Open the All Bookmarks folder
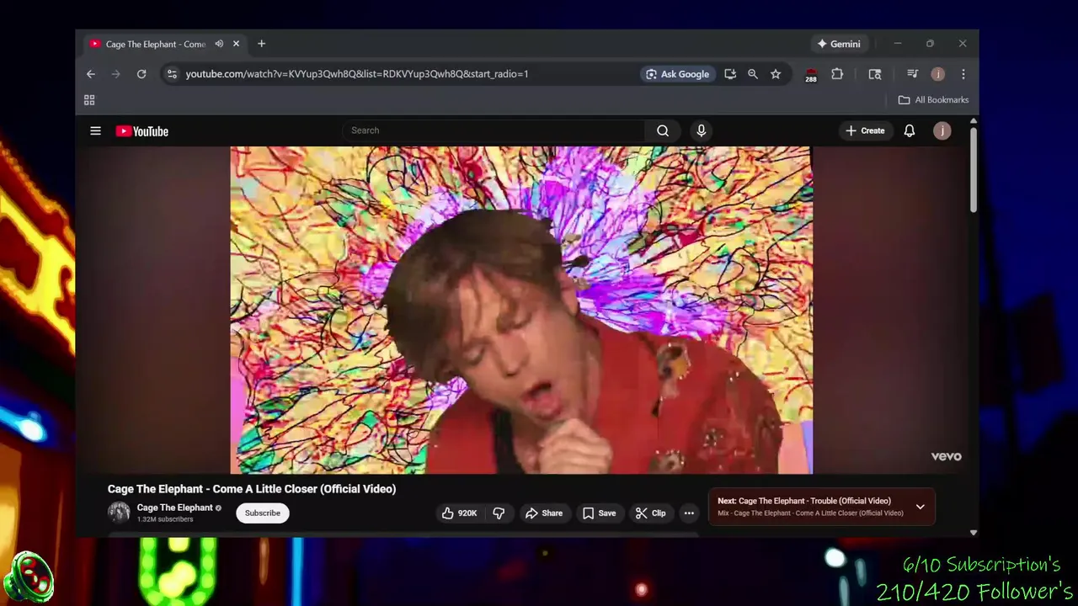 pyautogui.click(x=933, y=100)
